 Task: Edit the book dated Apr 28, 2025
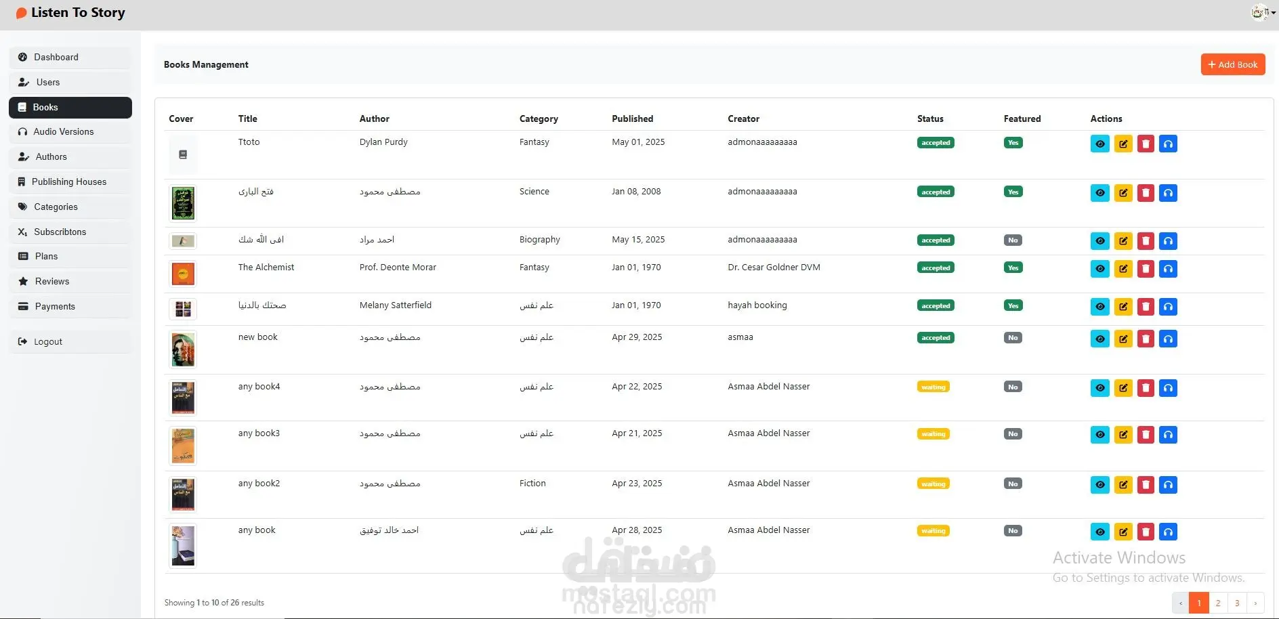click(1123, 532)
